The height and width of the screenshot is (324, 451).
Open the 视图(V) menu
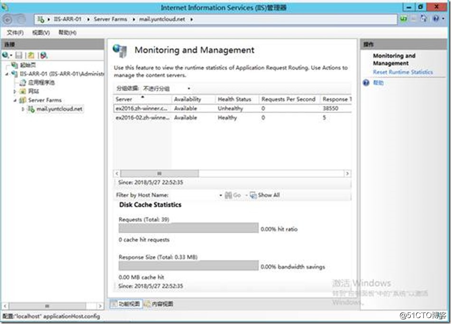[x=41, y=33]
